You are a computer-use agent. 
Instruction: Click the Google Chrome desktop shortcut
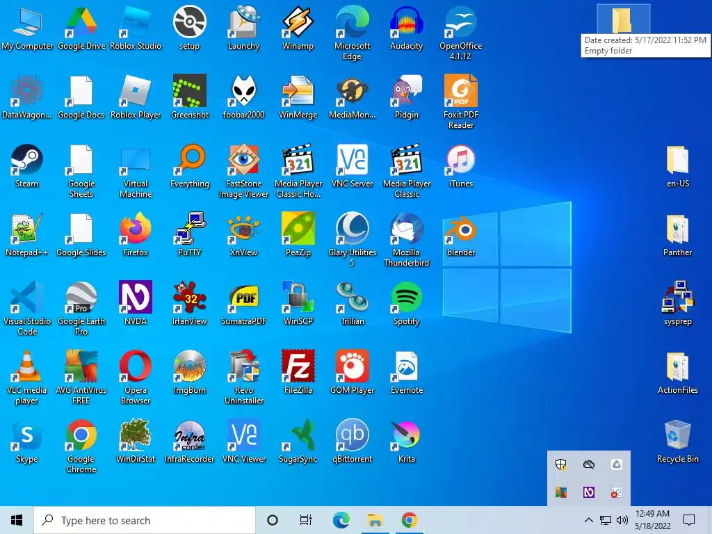tap(81, 446)
